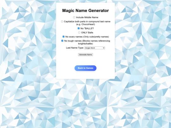Select the Single Word option text
Viewport: 171px width, 128px height.
coord(90,48)
